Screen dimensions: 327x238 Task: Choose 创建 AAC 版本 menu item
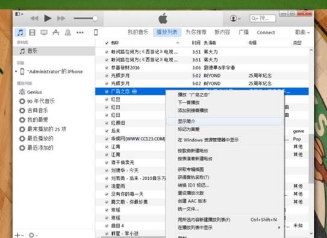point(225,201)
